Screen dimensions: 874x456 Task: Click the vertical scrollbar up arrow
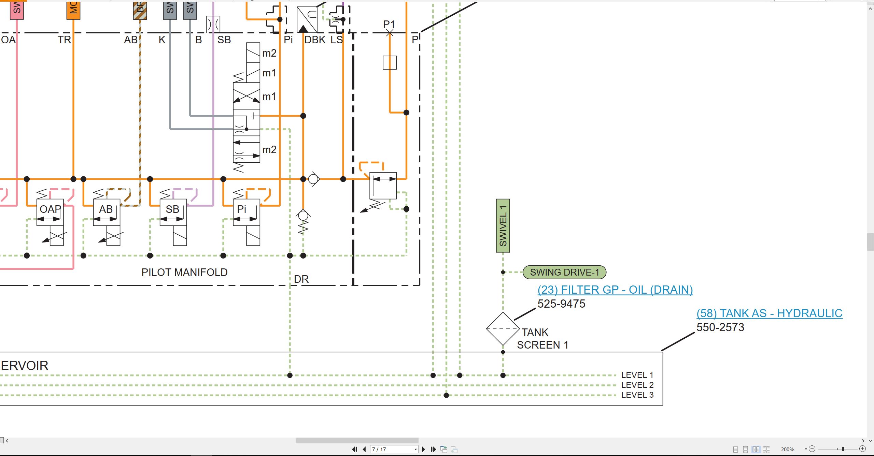click(x=870, y=9)
